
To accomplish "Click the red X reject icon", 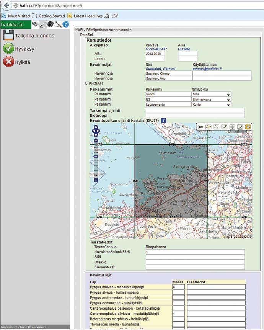I will 9,62.
